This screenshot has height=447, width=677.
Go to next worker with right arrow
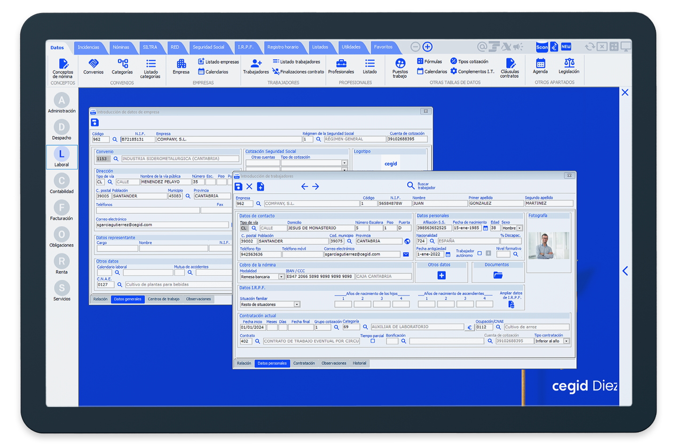pyautogui.click(x=316, y=187)
